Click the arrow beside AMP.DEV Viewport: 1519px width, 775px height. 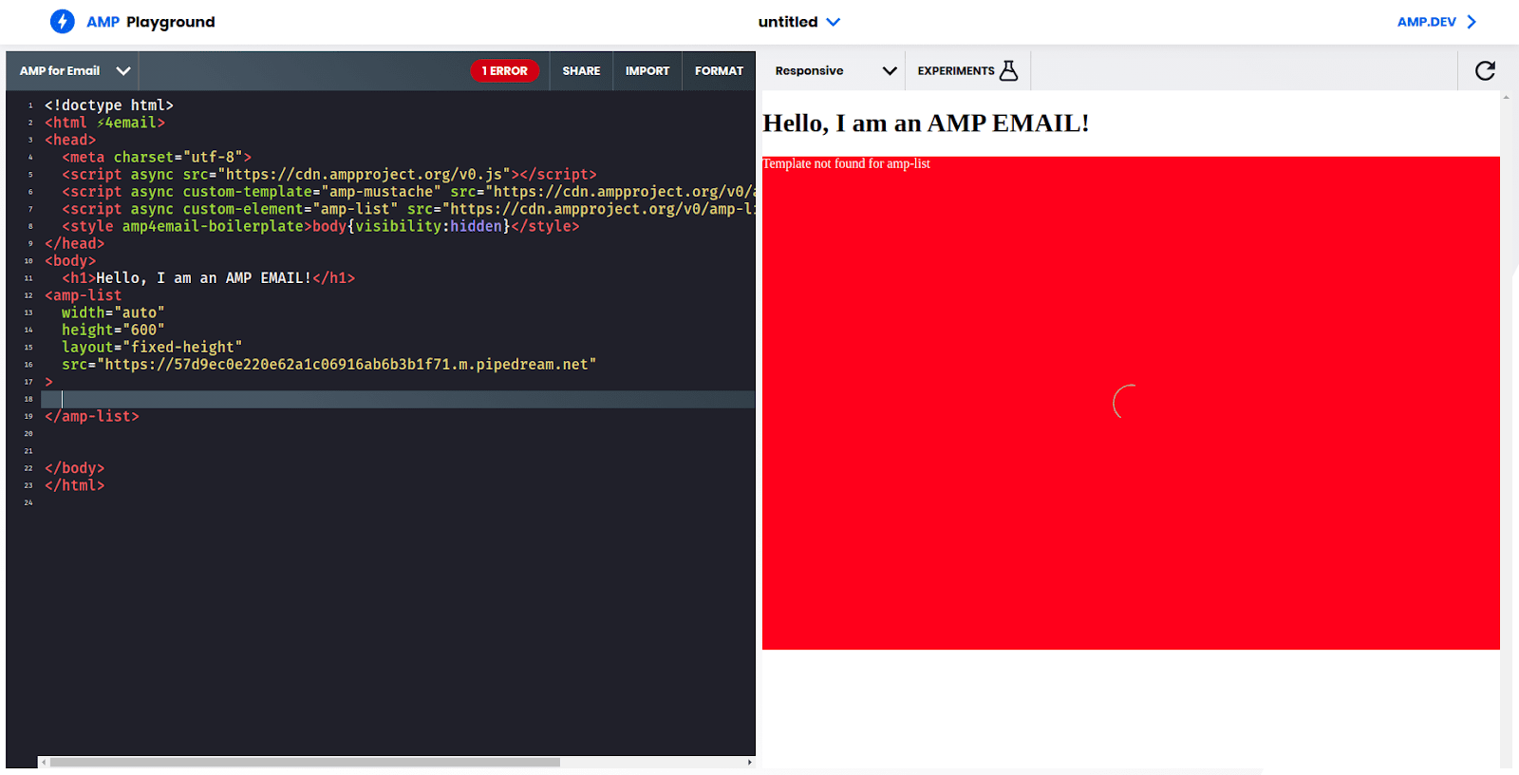coord(1472,22)
